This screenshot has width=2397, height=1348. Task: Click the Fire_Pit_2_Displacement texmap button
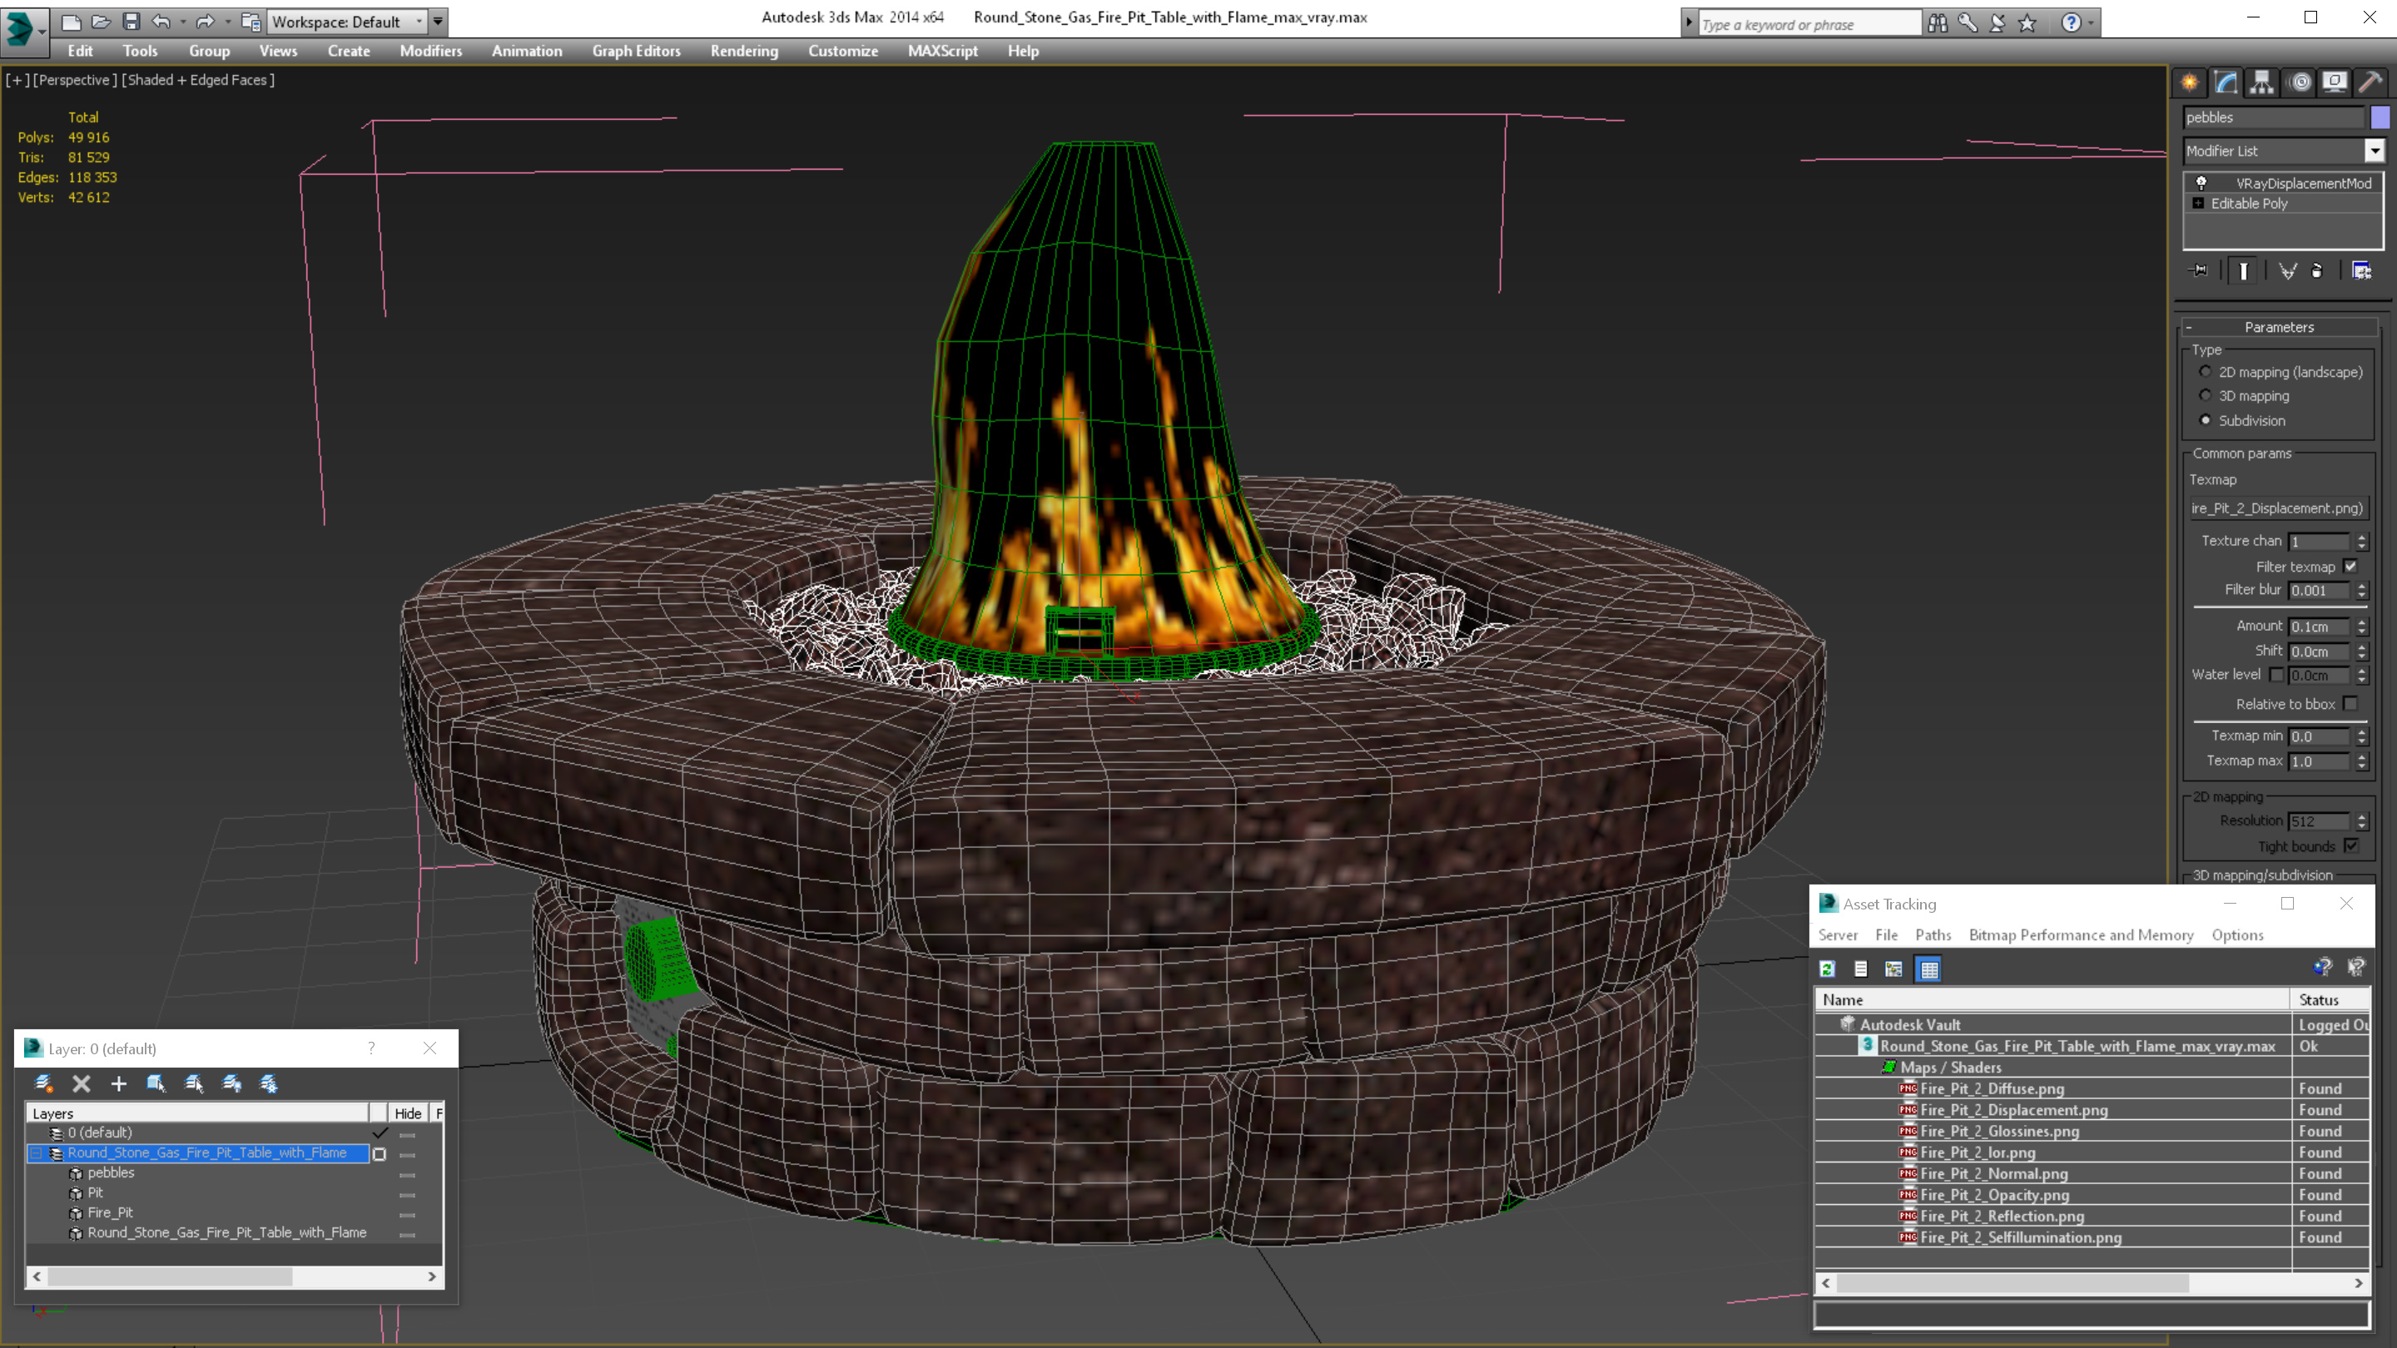point(2277,508)
